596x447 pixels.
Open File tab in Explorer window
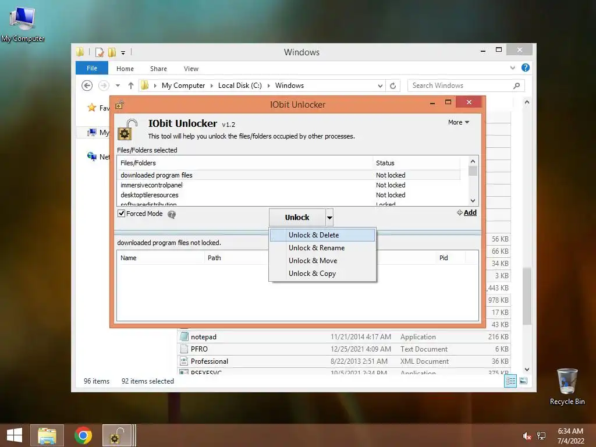coord(92,69)
